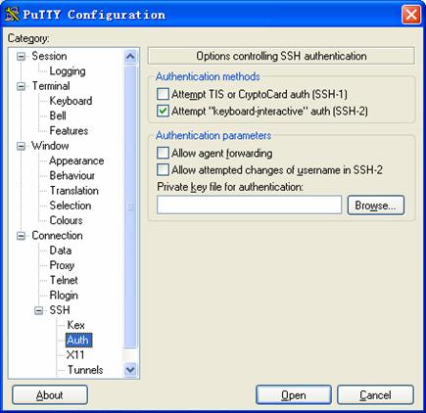426x413 pixels.
Task: Tick Allow attempted changes of username
Action: pyautogui.click(x=163, y=169)
